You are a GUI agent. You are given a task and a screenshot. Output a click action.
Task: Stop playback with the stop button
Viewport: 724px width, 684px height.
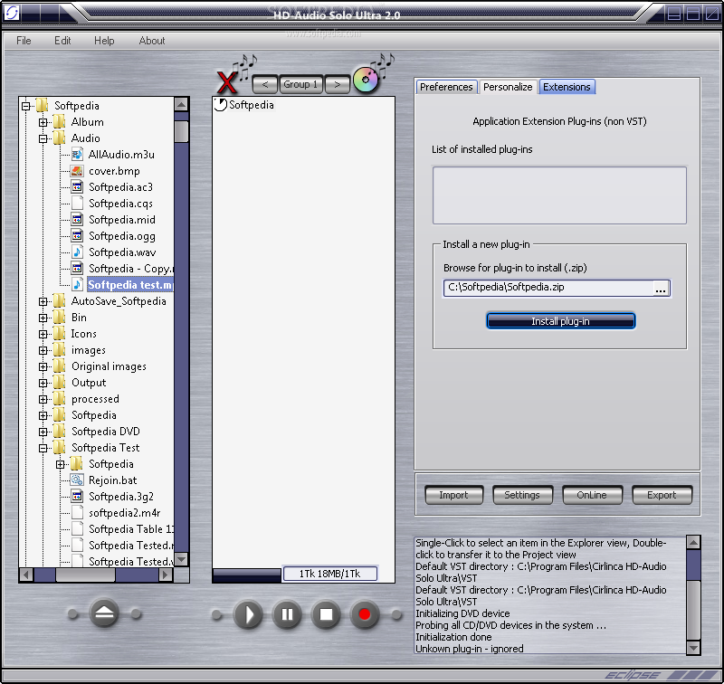coord(326,614)
